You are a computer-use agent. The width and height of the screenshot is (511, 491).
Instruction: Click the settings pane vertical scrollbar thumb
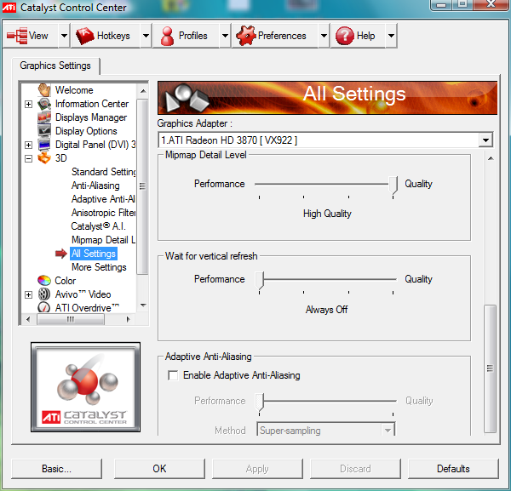point(490,368)
